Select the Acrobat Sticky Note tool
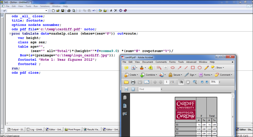This screenshot has height=137, width=253. click(126, 68)
